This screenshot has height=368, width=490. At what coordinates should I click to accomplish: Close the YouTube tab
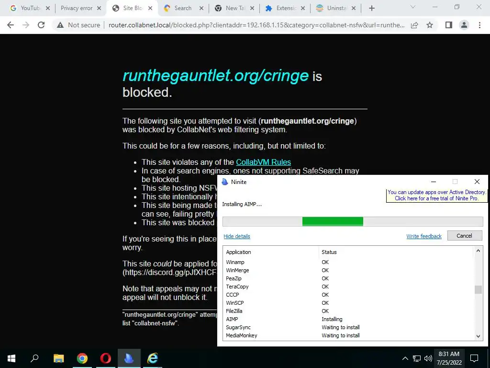click(48, 9)
